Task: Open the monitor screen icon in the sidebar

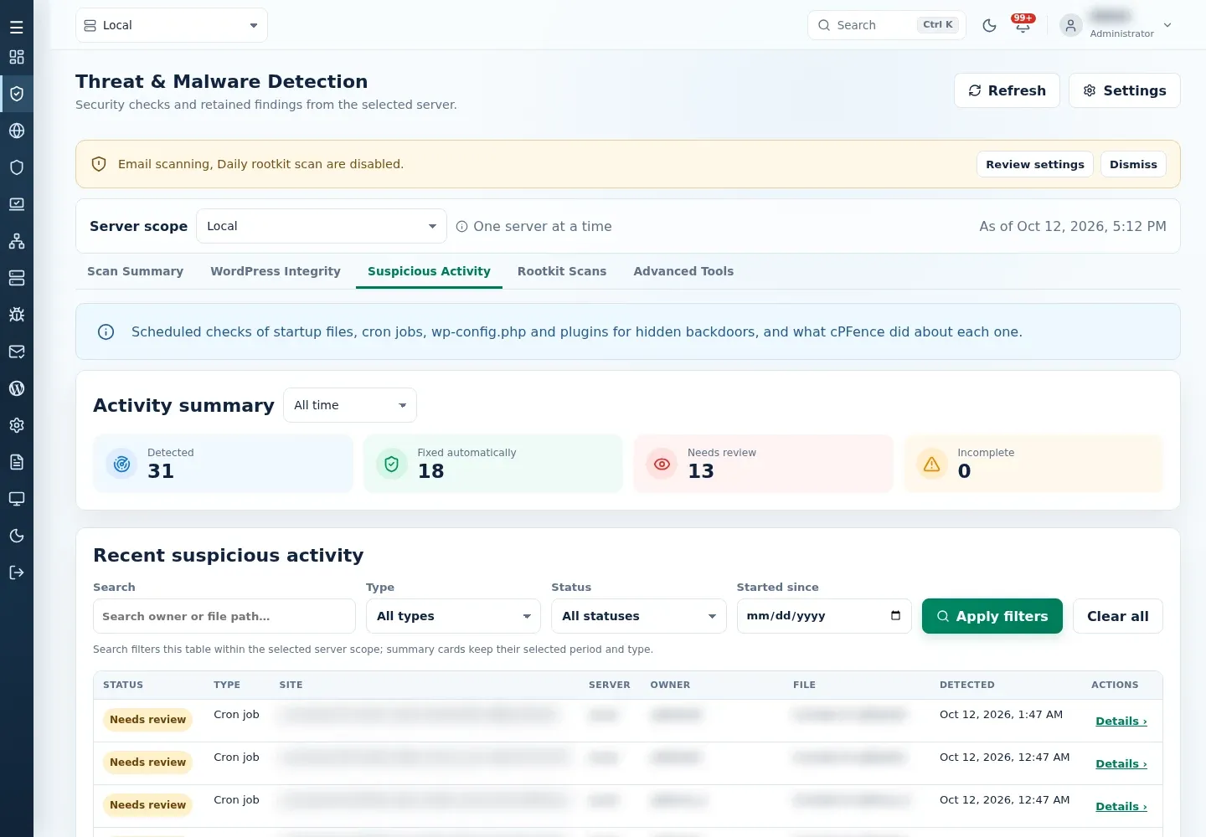Action: (x=17, y=499)
